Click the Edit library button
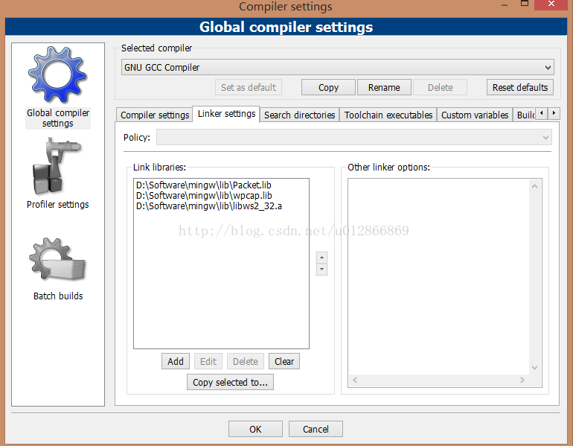Image resolution: width=573 pixels, height=446 pixels. click(208, 361)
